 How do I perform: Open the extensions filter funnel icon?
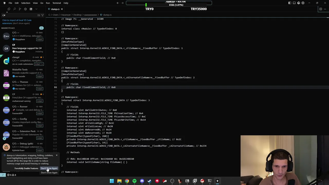coord(42,15)
